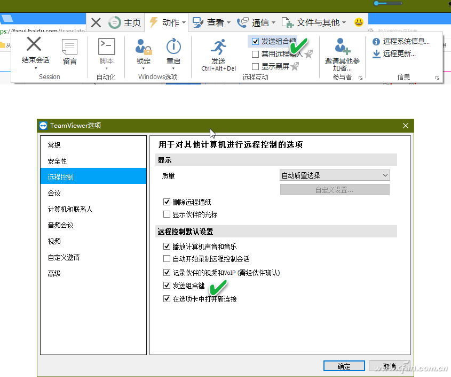Open the 脚本 script icon

[x=106, y=47]
